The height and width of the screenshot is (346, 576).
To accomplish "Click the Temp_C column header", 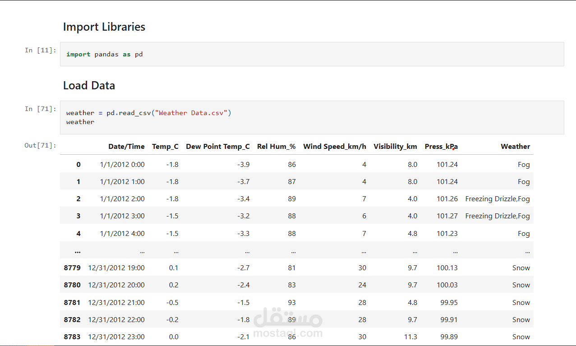I will pos(165,147).
